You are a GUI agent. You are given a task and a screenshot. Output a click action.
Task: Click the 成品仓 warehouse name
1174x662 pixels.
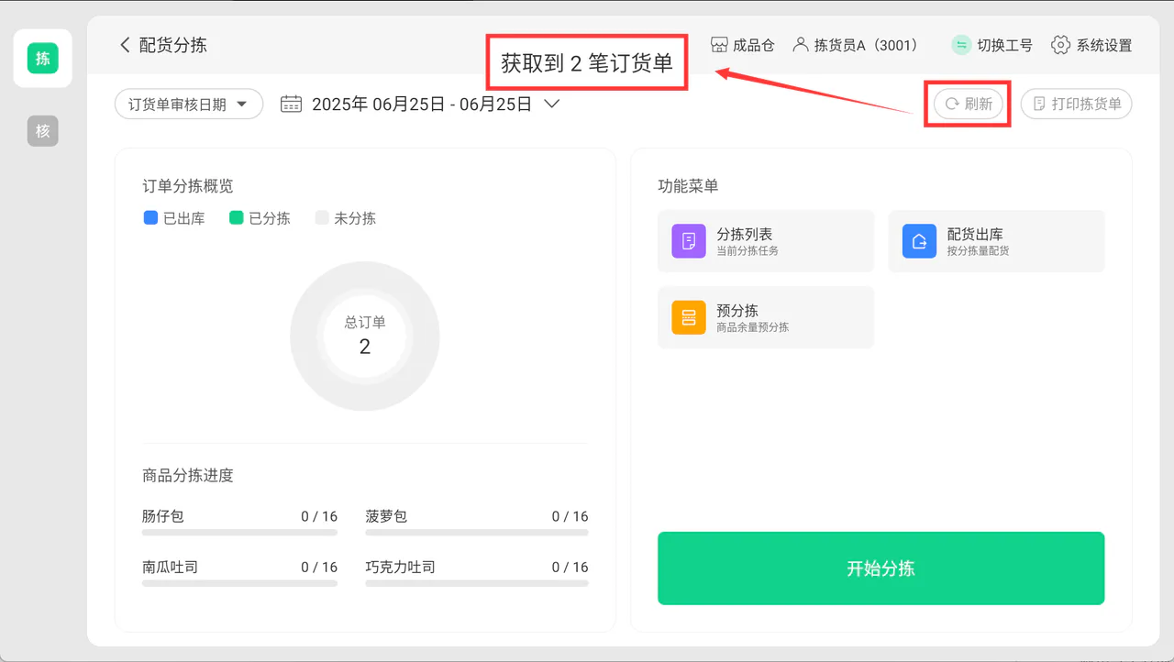(x=754, y=45)
